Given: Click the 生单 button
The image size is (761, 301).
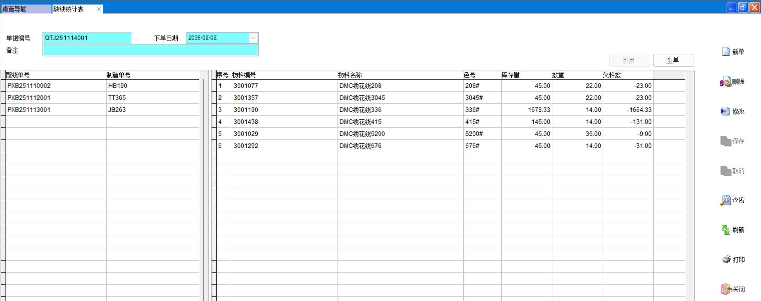Looking at the screenshot, I should (x=673, y=61).
